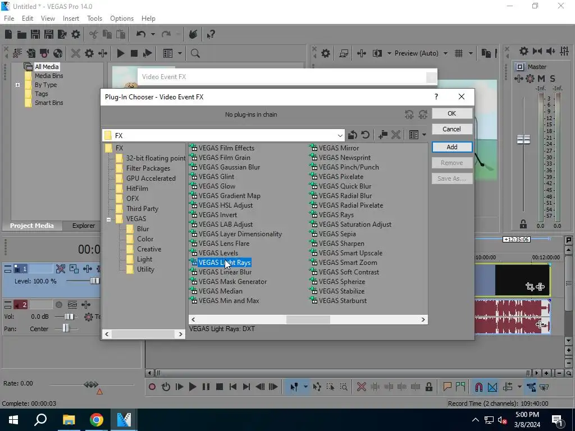Screen dimensions: 575x431
Task: Switch to the Explorer tab
Action: pos(83,226)
